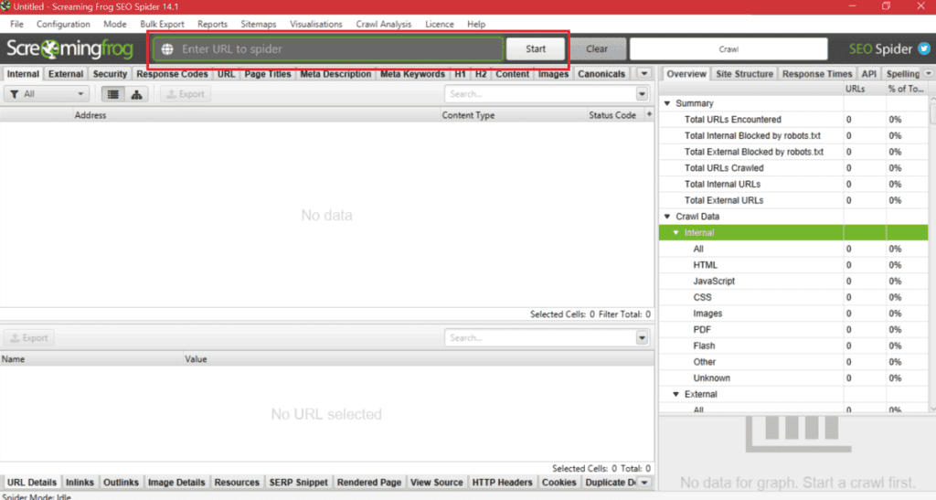Image resolution: width=936 pixels, height=500 pixels.
Task: Open the Mode menu
Action: (114, 25)
